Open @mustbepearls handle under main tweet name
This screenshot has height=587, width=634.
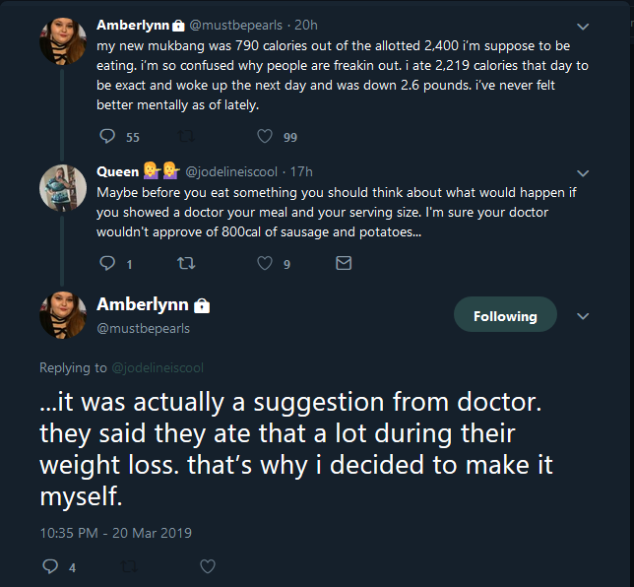tap(143, 328)
